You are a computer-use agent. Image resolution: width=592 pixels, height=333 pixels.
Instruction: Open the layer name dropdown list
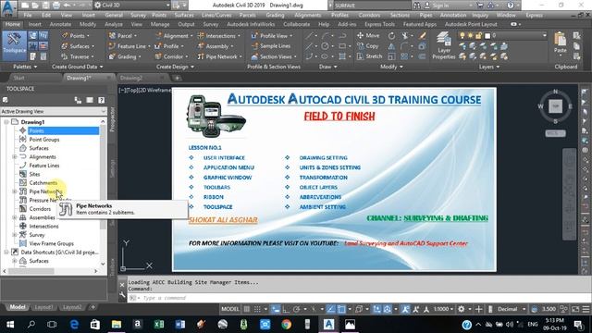point(544,35)
